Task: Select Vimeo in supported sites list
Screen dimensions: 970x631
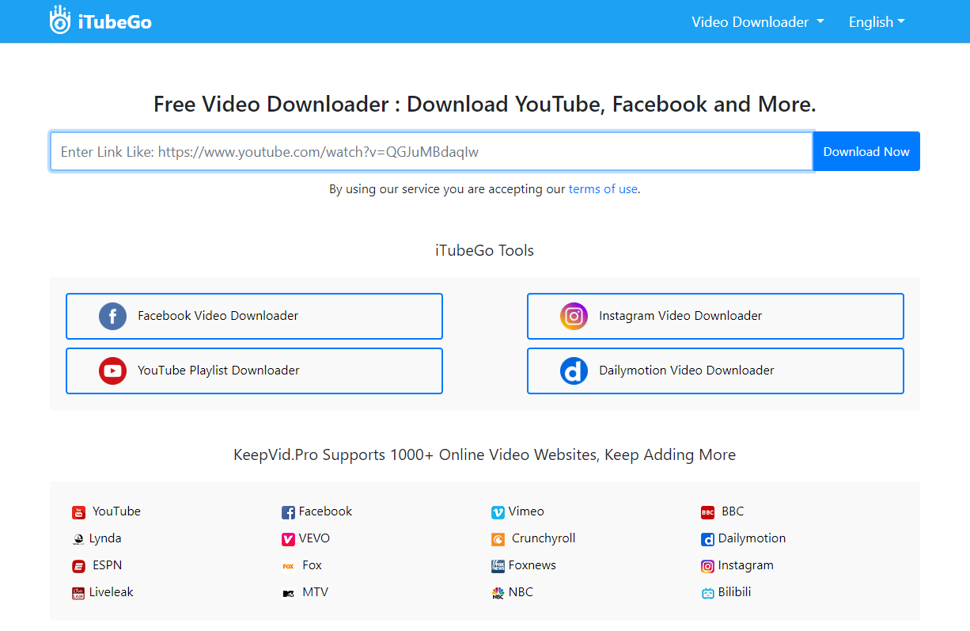Action: coord(526,511)
